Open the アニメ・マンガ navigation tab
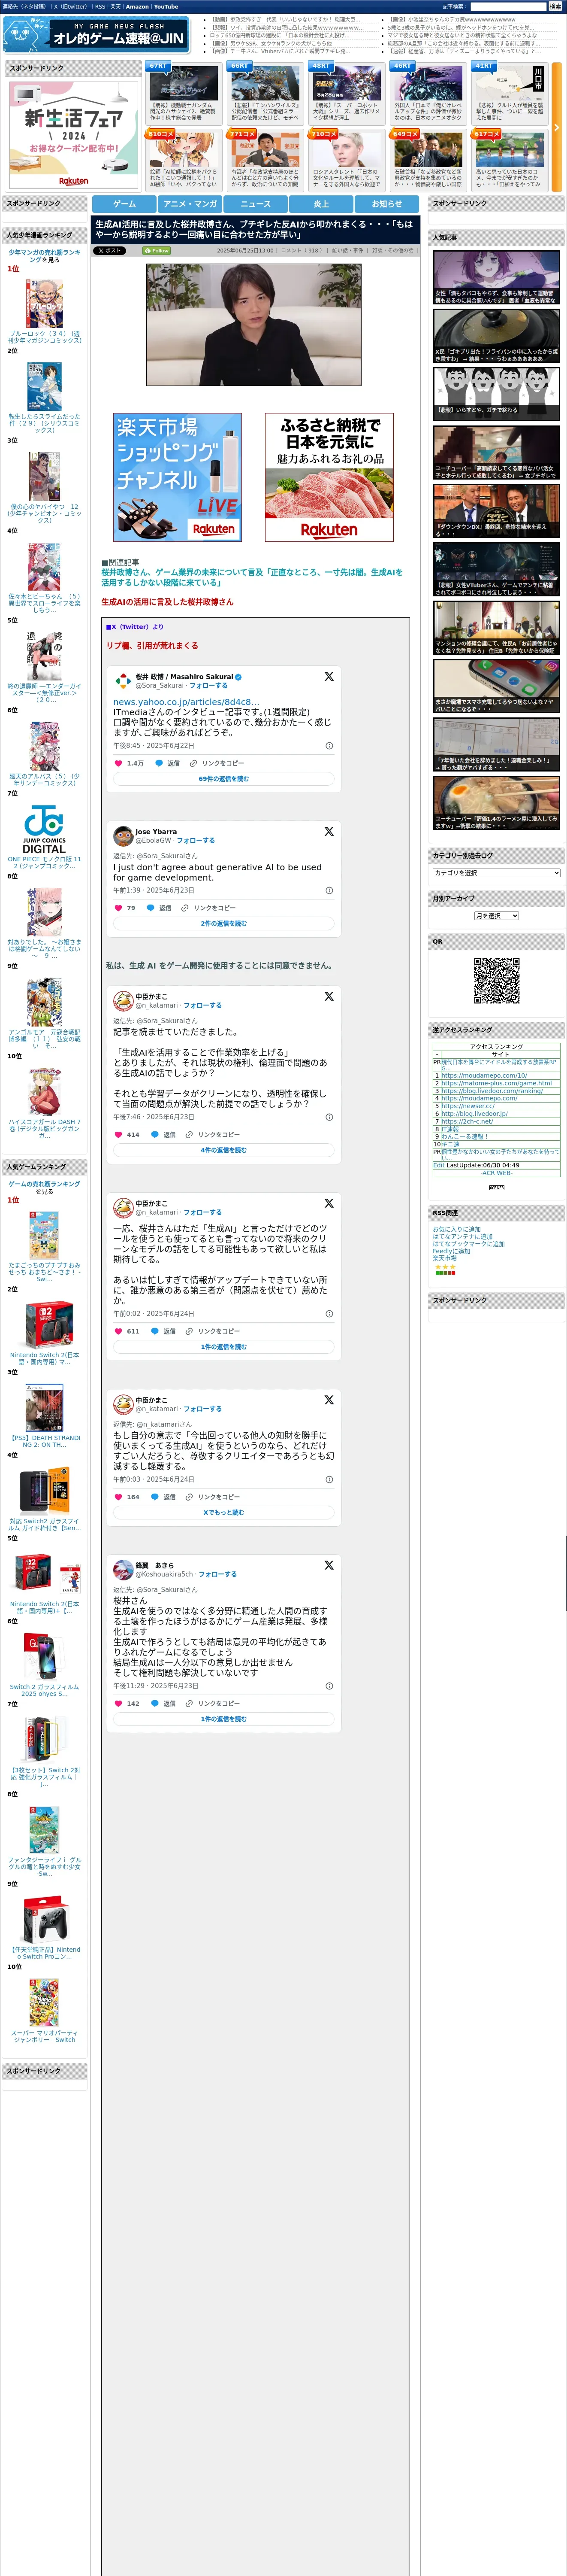 (x=190, y=204)
